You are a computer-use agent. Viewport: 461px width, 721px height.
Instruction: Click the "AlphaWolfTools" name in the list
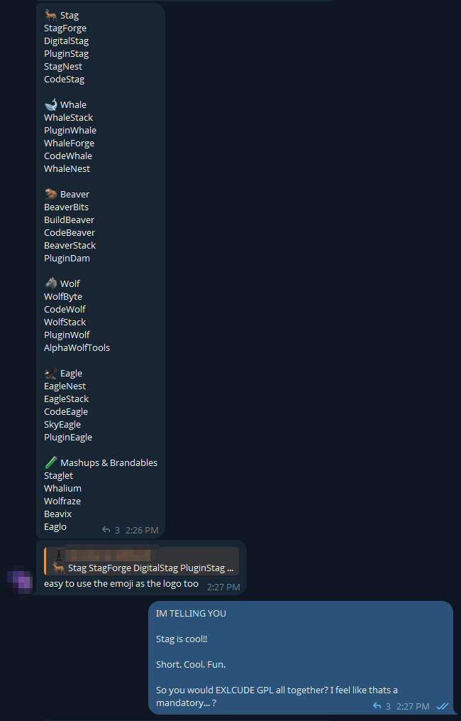77,347
